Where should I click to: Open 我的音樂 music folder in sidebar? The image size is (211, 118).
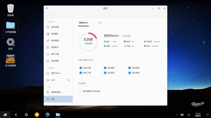click(x=58, y=41)
